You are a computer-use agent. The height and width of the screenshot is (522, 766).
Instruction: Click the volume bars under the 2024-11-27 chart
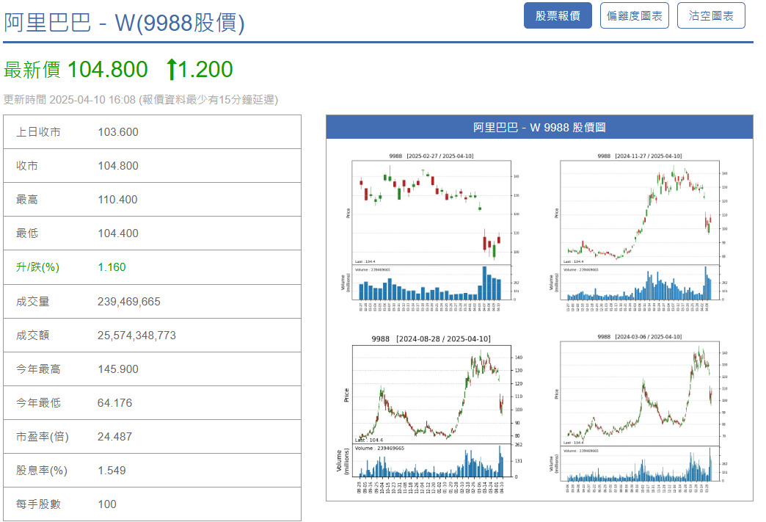pyautogui.click(x=640, y=283)
